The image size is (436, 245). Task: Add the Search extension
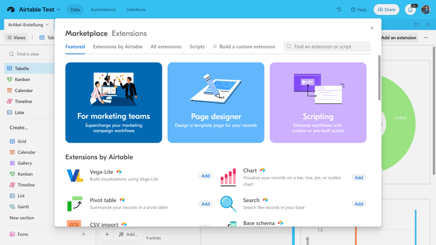click(359, 204)
